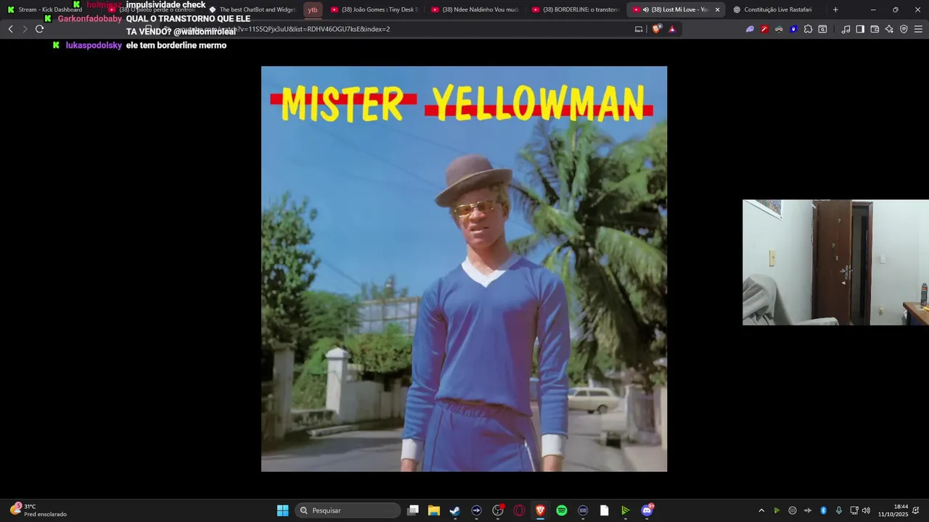Open the browser hamburger main menu
This screenshot has width=929, height=522.
click(918, 29)
